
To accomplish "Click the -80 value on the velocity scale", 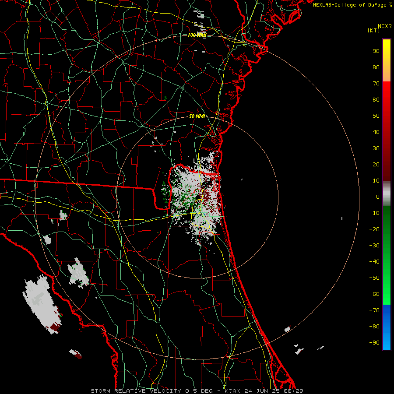I will [x=374, y=327].
